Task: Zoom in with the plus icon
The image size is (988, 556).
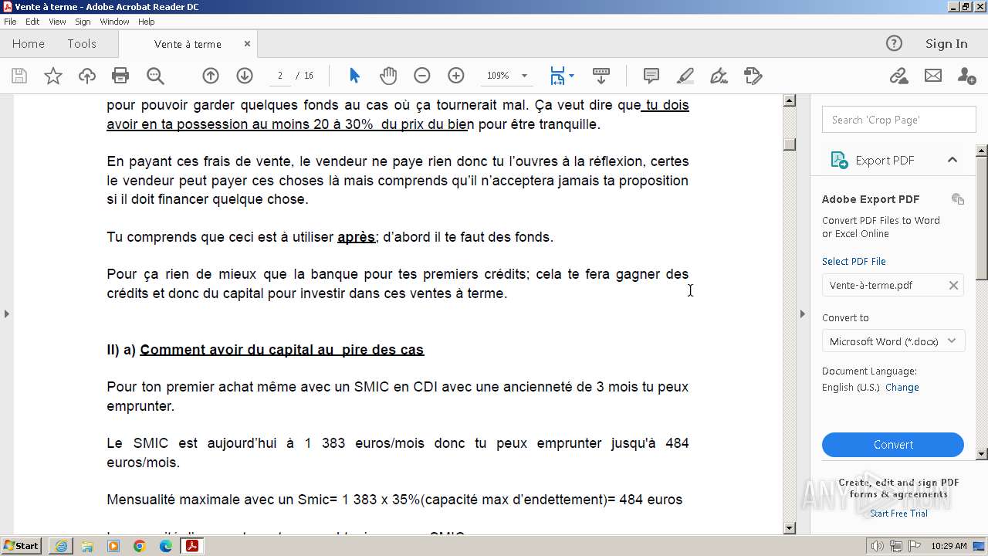Action: pyautogui.click(x=456, y=76)
